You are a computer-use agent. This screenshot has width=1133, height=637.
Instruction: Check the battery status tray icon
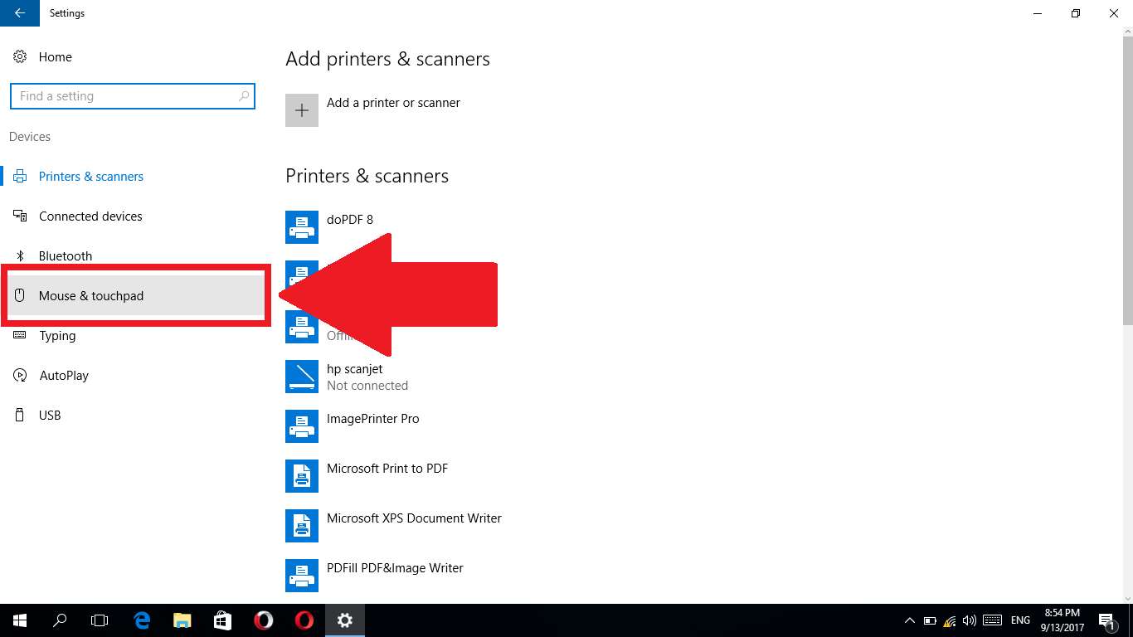(x=930, y=620)
